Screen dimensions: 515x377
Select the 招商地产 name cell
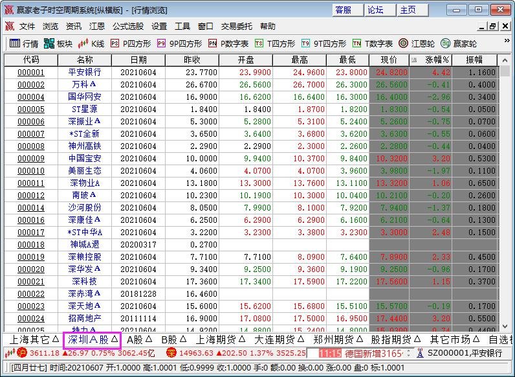pyautogui.click(x=85, y=319)
